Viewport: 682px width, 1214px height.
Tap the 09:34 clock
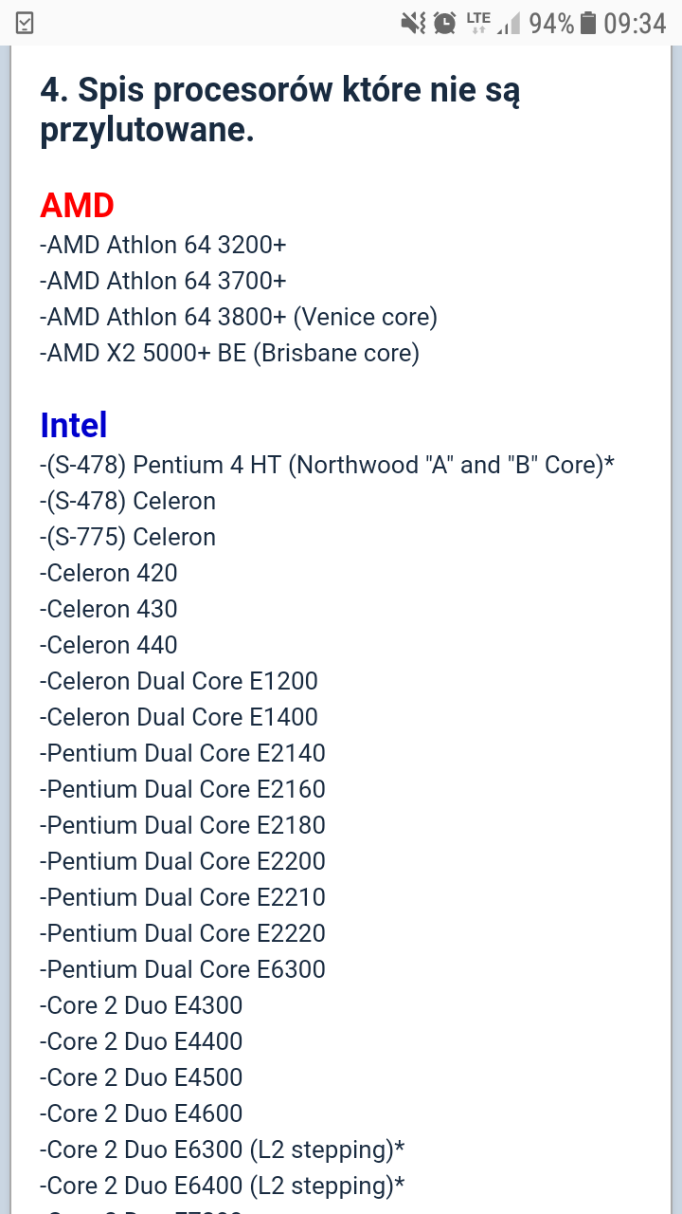pyautogui.click(x=635, y=23)
